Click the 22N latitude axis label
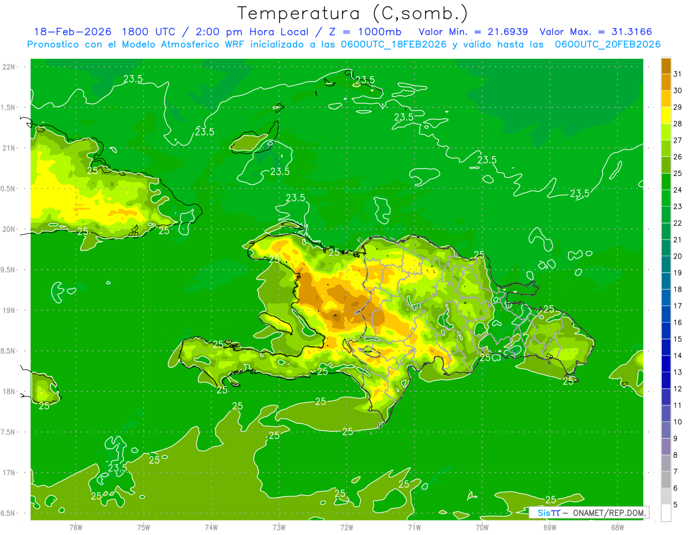The width and height of the screenshot is (693, 535). pyautogui.click(x=9, y=67)
